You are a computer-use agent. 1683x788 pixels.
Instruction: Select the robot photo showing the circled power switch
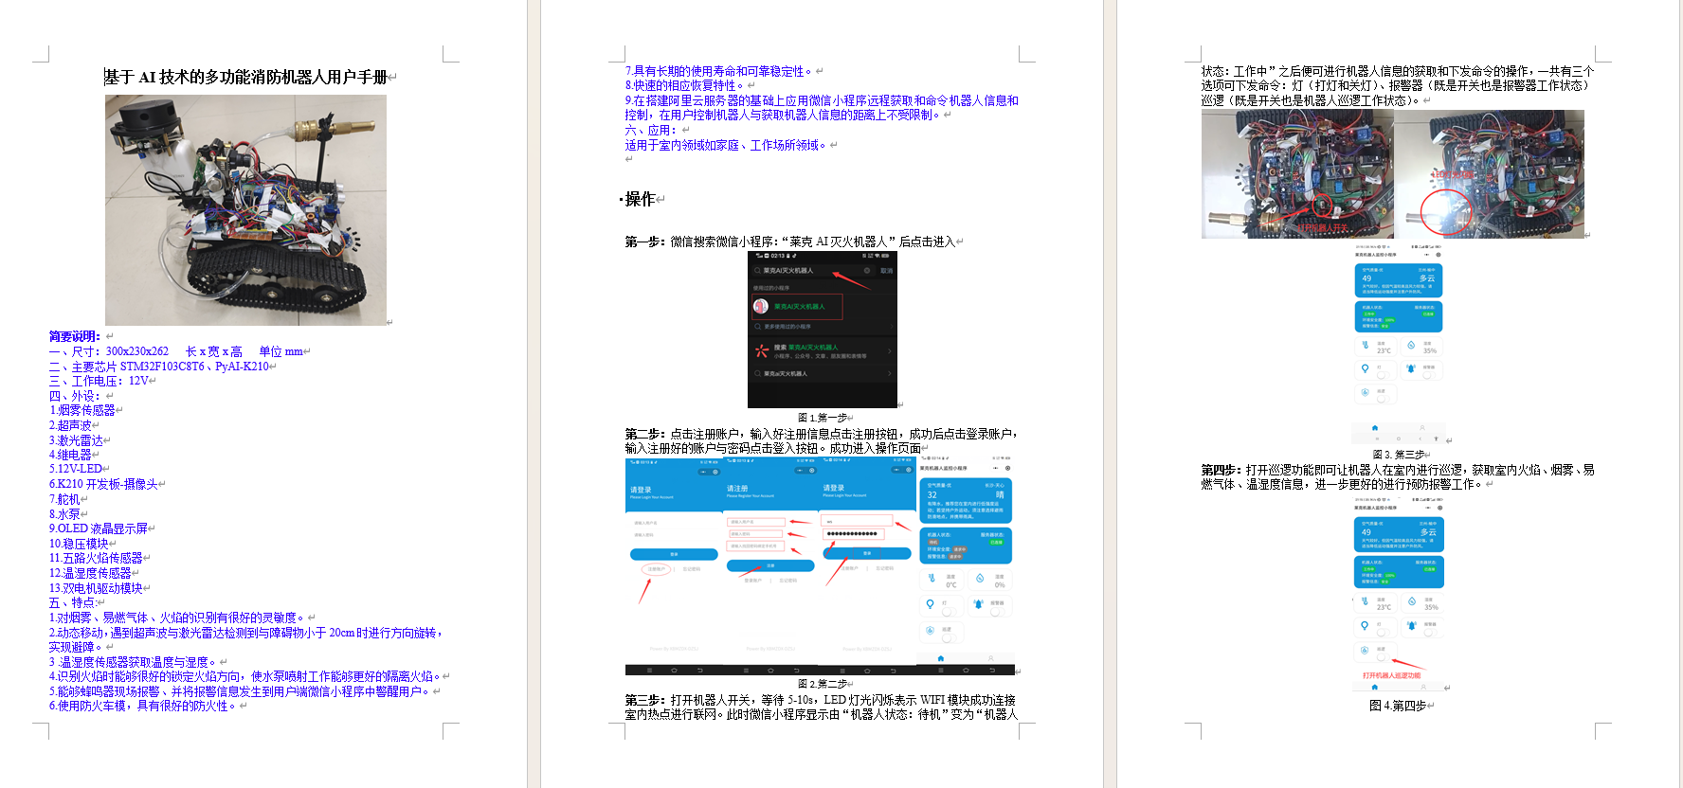[1297, 174]
